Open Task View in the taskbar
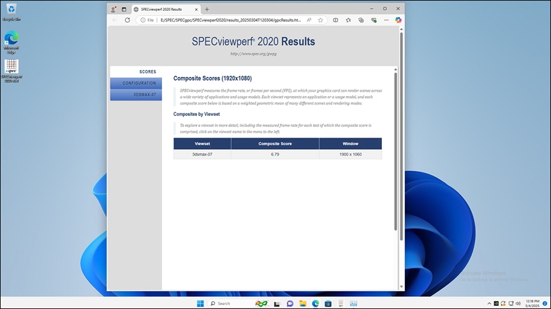 coord(277,303)
